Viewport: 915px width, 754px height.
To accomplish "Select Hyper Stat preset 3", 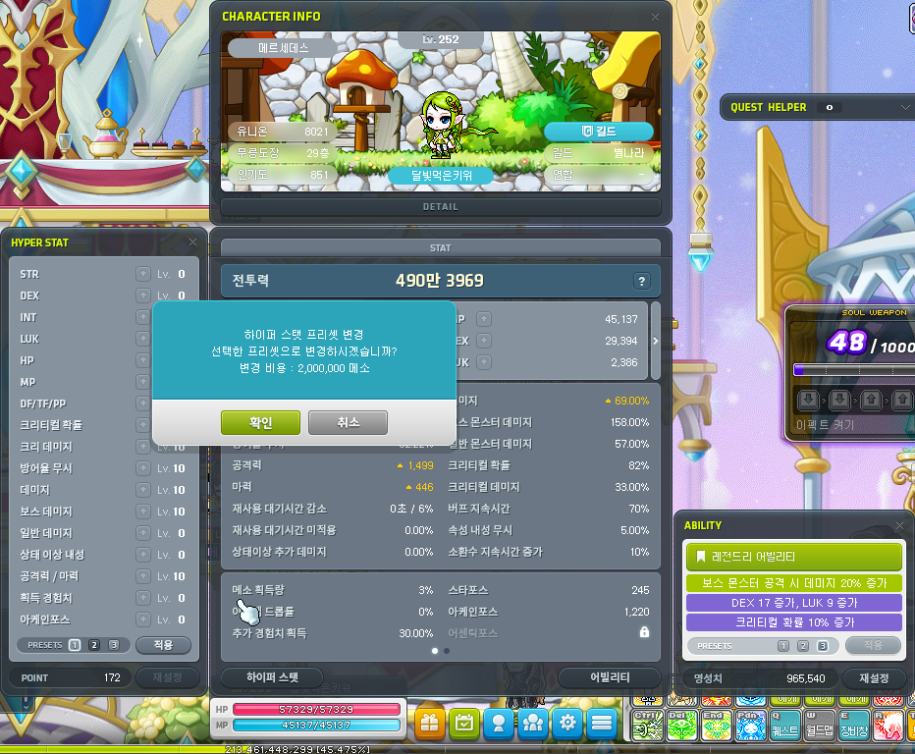I will [114, 645].
